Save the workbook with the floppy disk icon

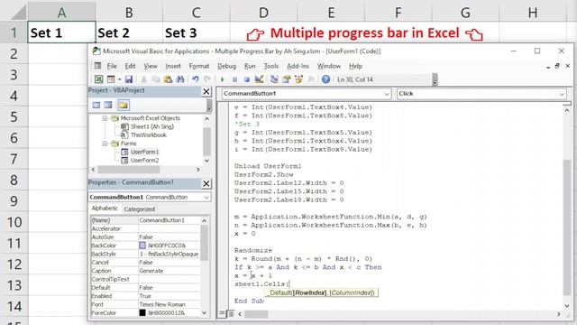(x=129, y=79)
